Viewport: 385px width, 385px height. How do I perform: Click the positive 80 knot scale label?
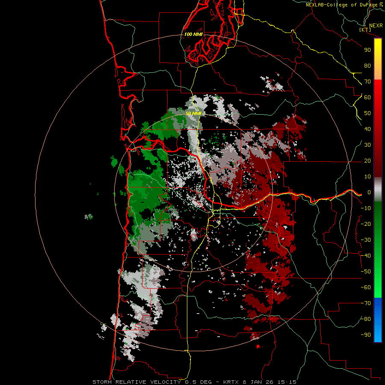pos(367,65)
